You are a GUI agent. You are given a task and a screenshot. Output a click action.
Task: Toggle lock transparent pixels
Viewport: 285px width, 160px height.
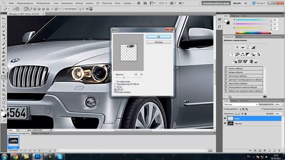[236, 114]
